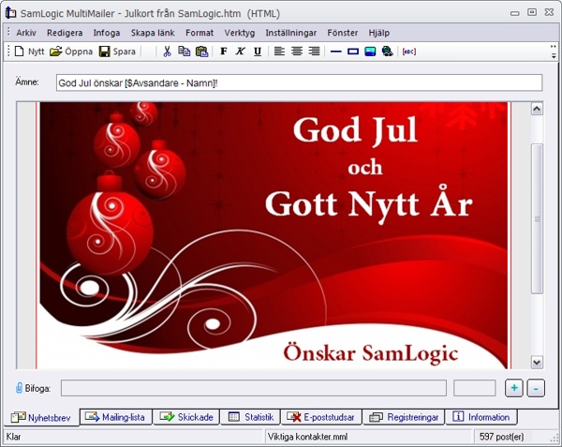Click the Bifoga attachment field
The image size is (562, 447).
click(x=254, y=388)
